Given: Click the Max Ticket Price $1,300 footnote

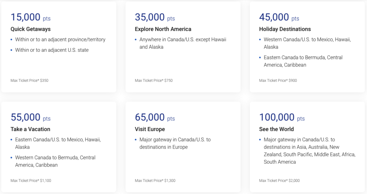Looking at the screenshot, I should click(x=155, y=180).
